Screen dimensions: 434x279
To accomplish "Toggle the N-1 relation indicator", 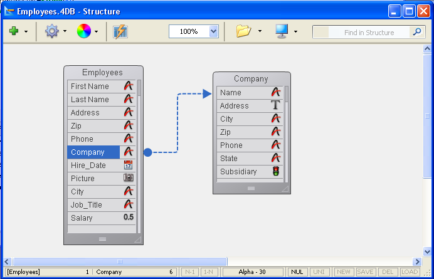I will point(189,272).
